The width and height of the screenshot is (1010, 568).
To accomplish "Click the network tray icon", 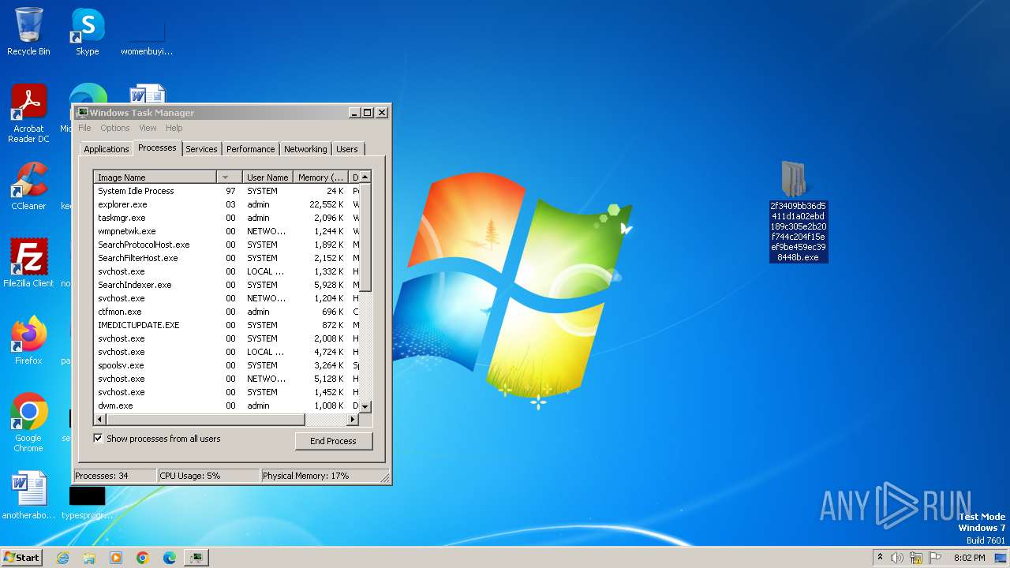I will [916, 558].
